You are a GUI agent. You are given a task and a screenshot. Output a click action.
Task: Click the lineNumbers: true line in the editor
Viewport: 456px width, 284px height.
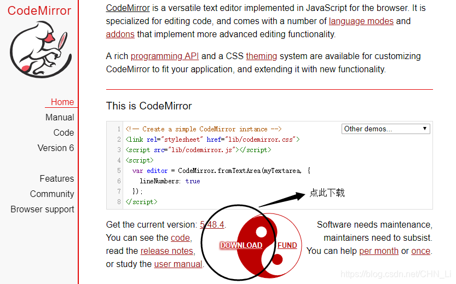(x=170, y=181)
